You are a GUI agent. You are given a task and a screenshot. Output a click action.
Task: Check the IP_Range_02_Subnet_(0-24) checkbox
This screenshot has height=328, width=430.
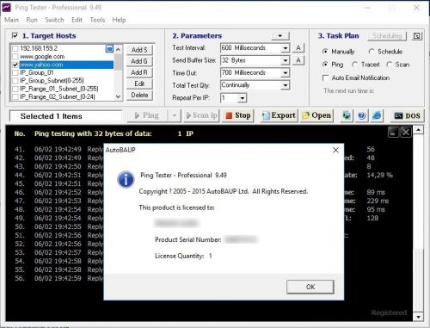click(15, 96)
